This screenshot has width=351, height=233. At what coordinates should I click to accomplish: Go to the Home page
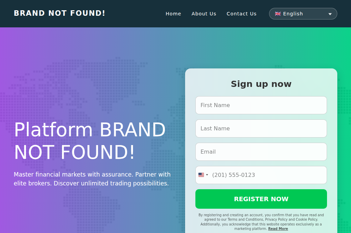[173, 14]
